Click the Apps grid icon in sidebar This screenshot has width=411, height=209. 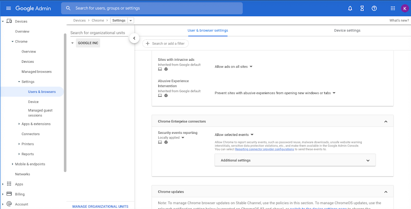pos(9,184)
